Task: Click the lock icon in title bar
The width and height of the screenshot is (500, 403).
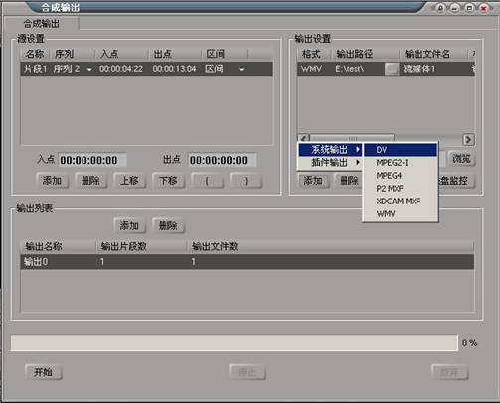Action: tap(440, 8)
